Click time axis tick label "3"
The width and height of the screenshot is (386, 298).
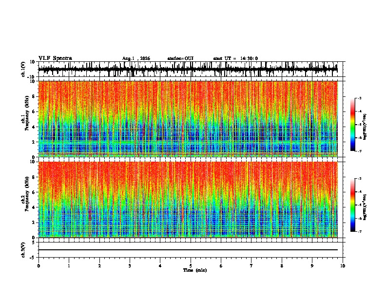point(130,266)
